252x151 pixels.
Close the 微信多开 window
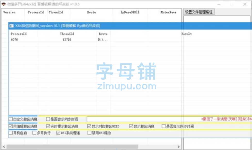245,4
